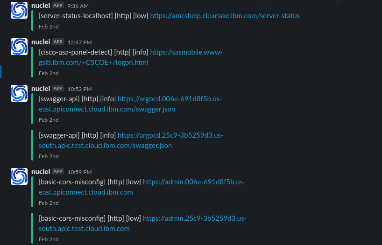Open nuclei avatar beside the 10:59 PM message

pyautogui.click(x=19, y=176)
